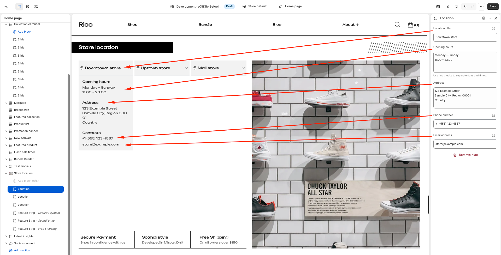This screenshot has width=501, height=255.
Task: Click the Email address input field
Action: (465, 144)
